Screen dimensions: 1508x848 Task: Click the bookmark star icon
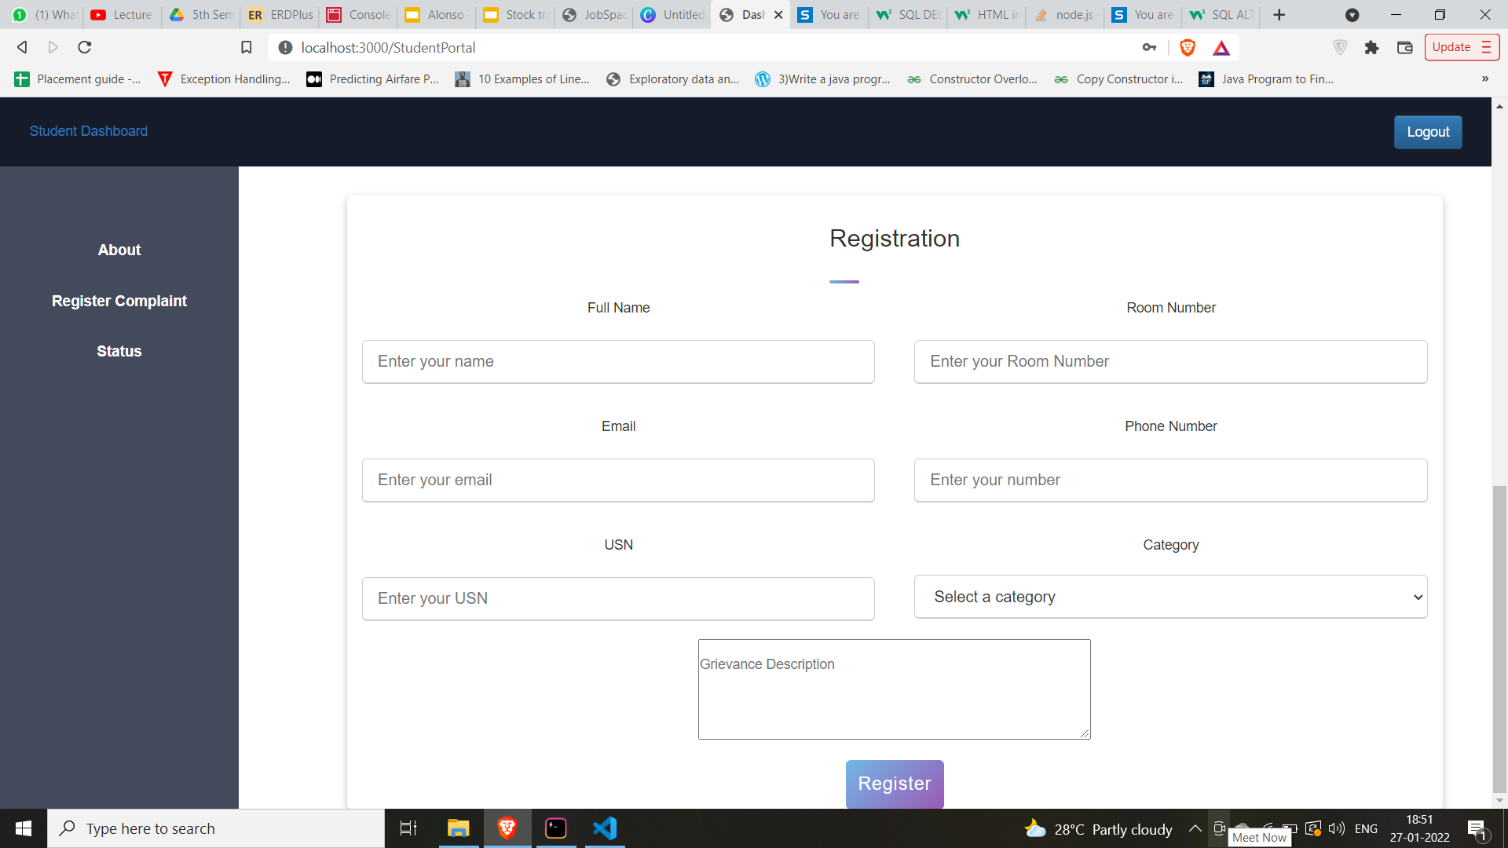click(x=246, y=47)
